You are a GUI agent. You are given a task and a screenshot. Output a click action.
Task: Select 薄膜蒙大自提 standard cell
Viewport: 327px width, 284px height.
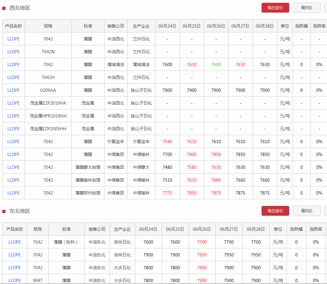[x=88, y=167]
